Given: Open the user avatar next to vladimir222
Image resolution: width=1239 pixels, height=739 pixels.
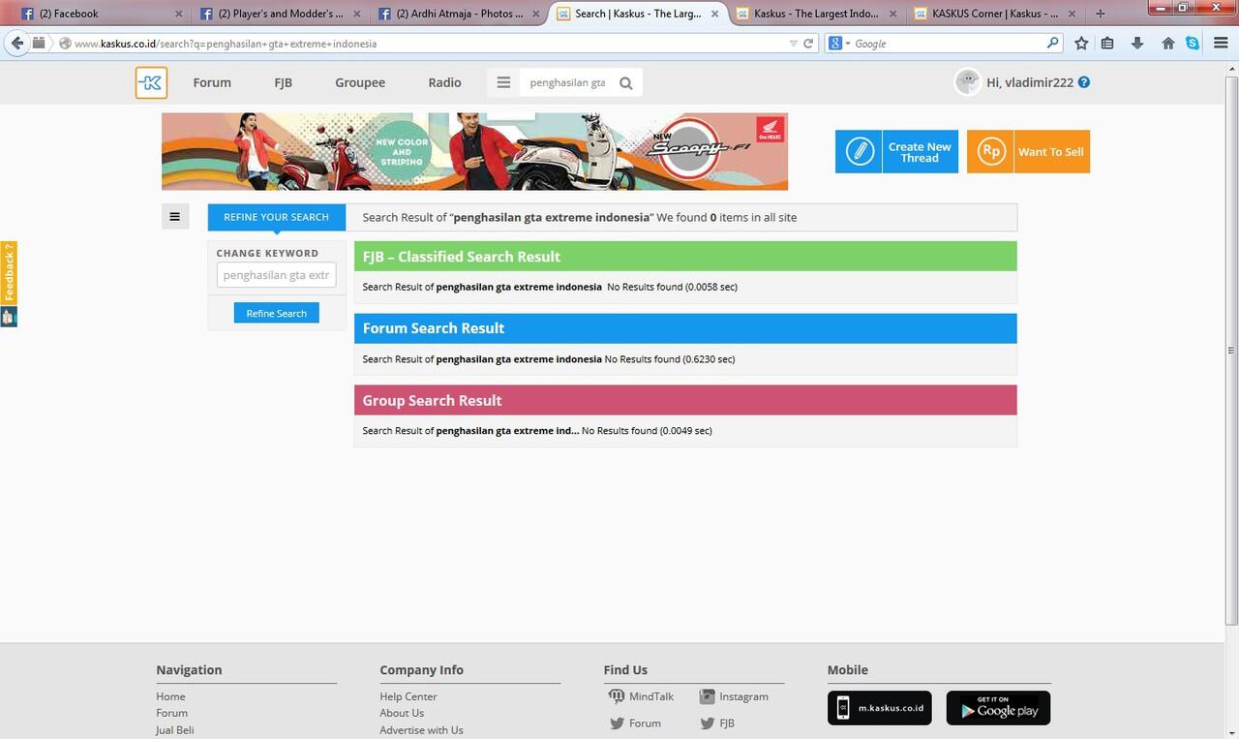Looking at the screenshot, I should pyautogui.click(x=968, y=82).
